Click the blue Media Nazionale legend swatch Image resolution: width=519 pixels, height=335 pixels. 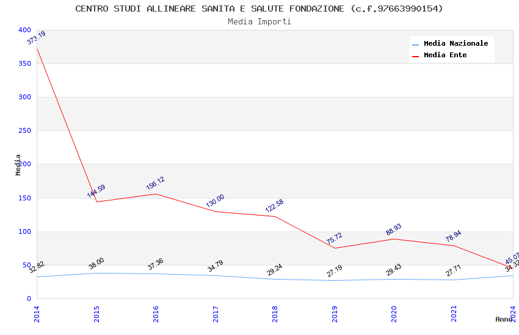415,44
